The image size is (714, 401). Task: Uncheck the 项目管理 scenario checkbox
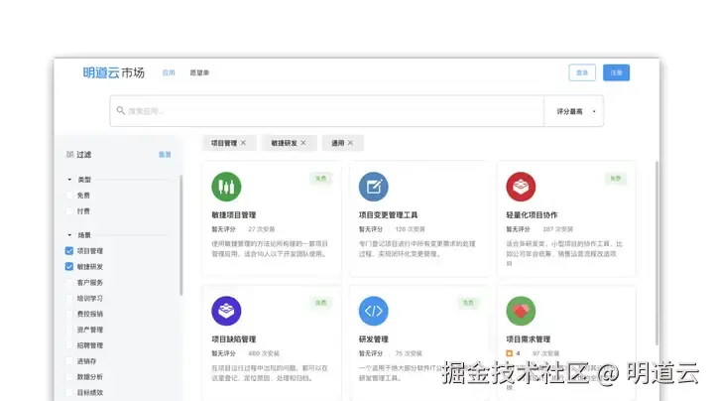(x=69, y=250)
